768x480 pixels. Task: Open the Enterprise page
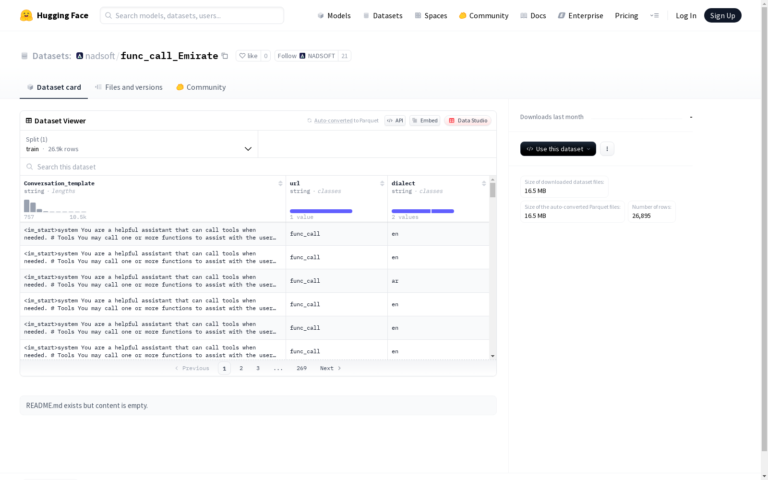point(581,15)
